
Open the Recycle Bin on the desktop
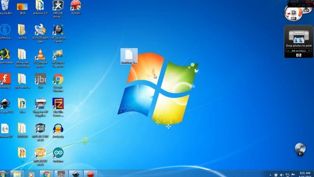point(5,7)
